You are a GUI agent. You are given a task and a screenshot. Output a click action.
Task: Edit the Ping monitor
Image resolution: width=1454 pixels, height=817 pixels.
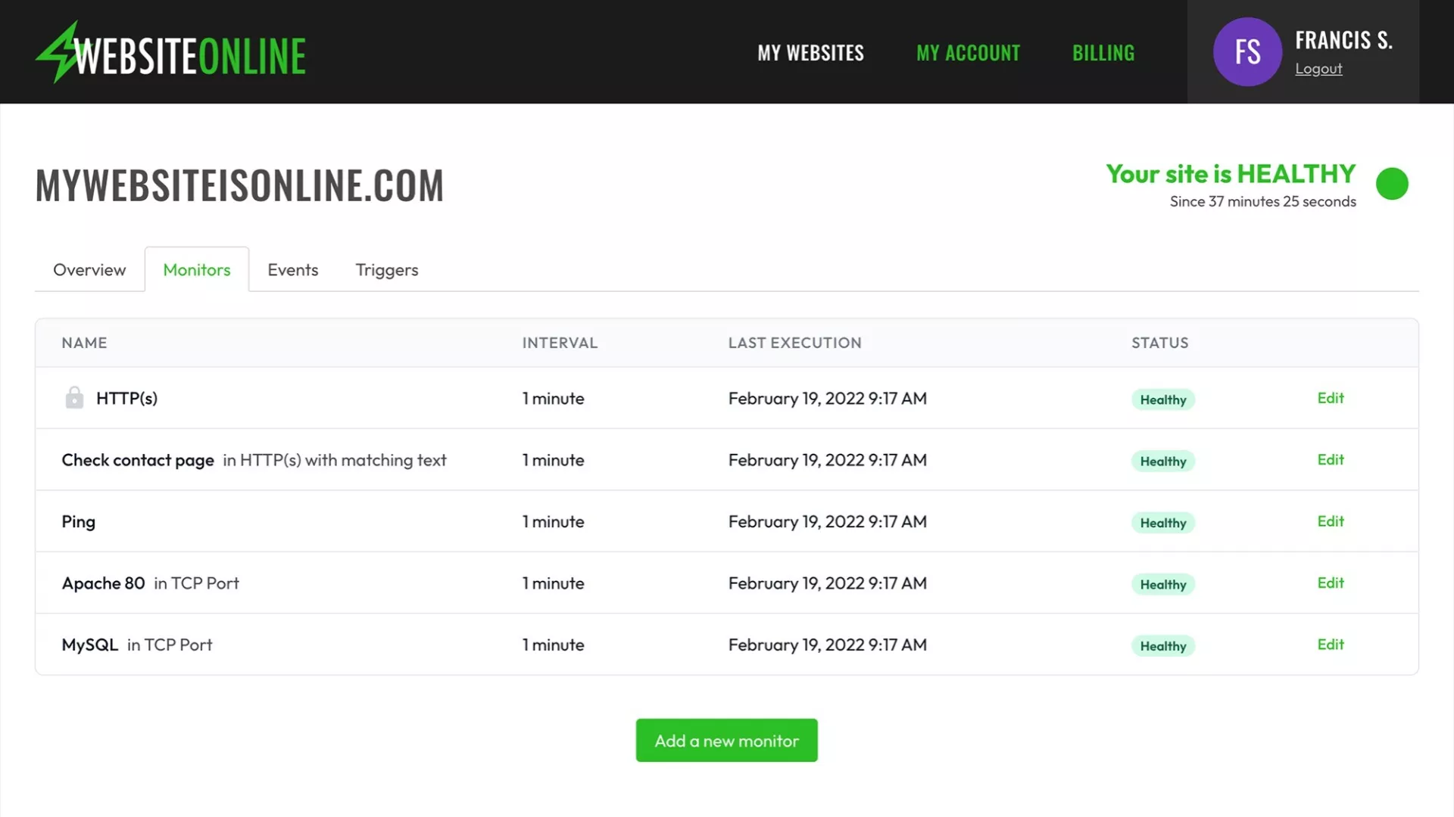click(x=1330, y=521)
